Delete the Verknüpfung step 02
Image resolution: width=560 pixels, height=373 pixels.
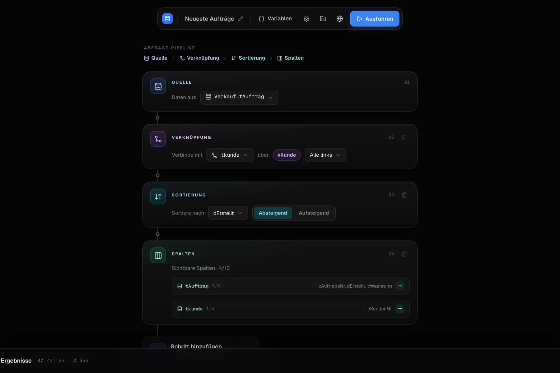pyautogui.click(x=404, y=137)
